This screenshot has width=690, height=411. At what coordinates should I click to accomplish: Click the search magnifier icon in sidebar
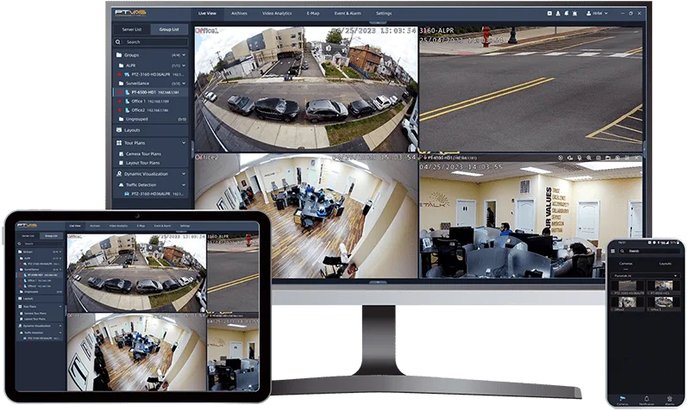(x=118, y=41)
